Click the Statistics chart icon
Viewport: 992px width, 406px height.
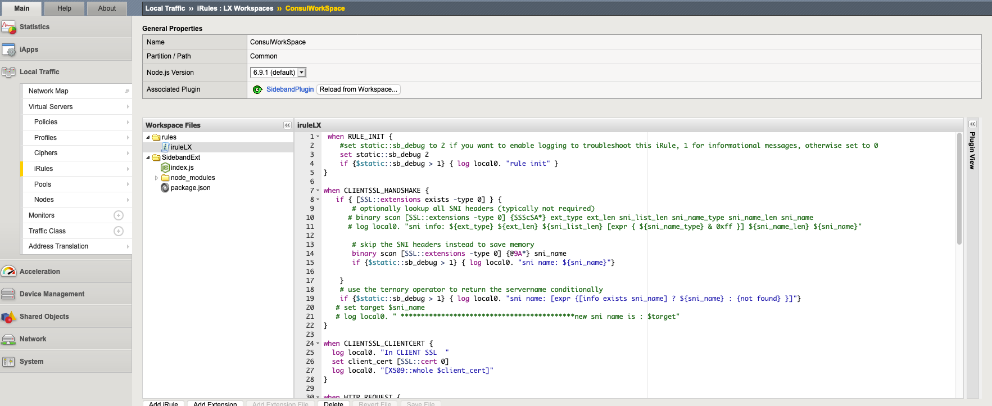[8, 27]
